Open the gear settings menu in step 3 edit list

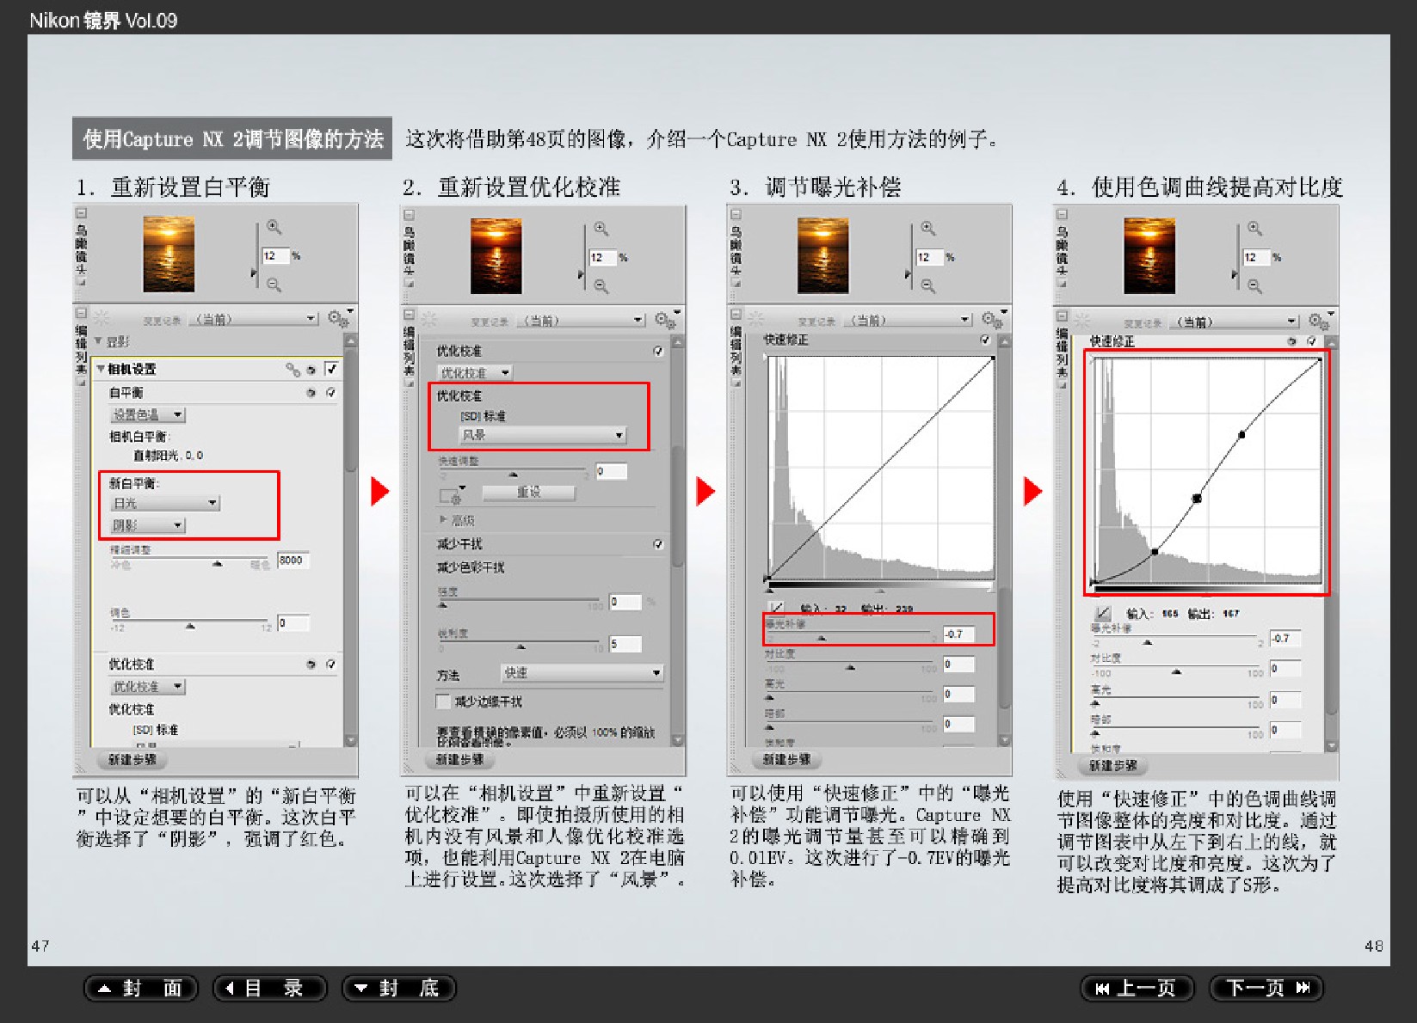coord(994,319)
